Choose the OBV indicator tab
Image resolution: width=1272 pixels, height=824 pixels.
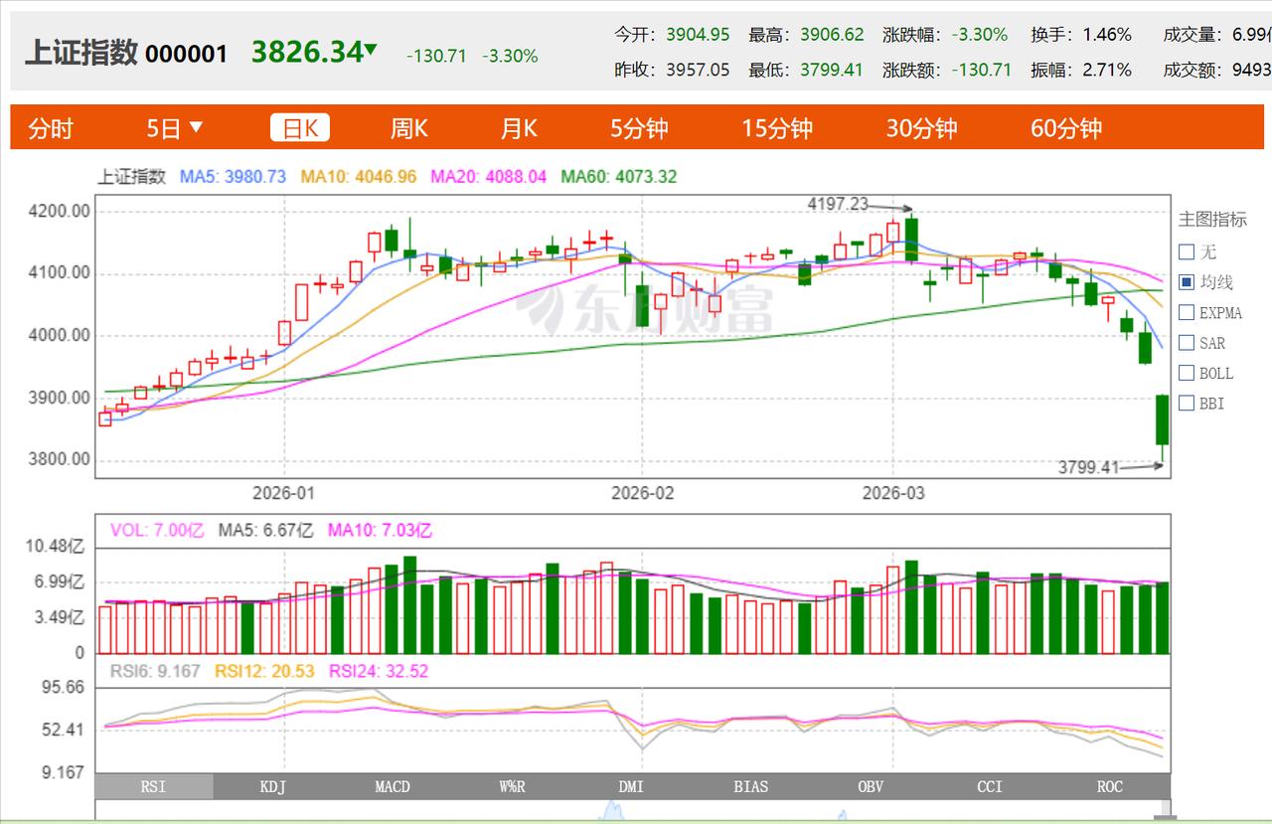(871, 786)
